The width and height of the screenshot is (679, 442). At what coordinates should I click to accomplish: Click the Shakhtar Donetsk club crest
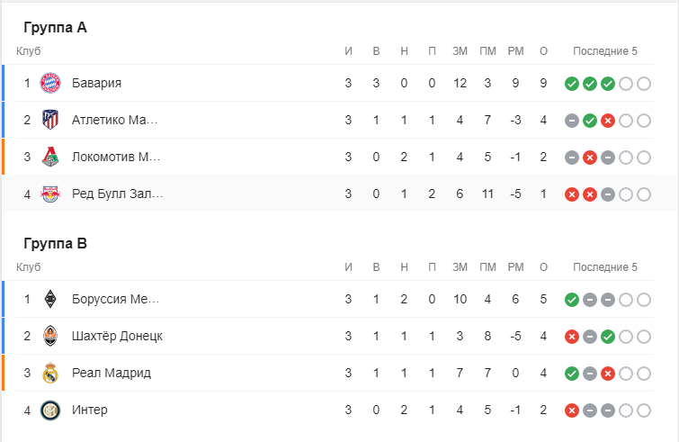[50, 337]
